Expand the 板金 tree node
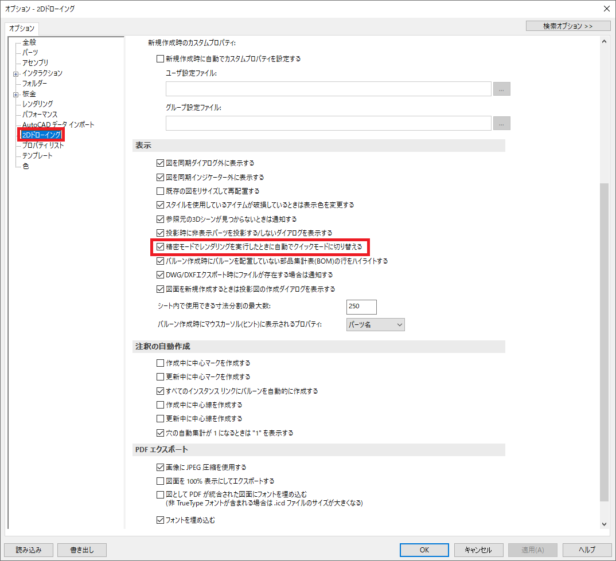 tap(17, 93)
